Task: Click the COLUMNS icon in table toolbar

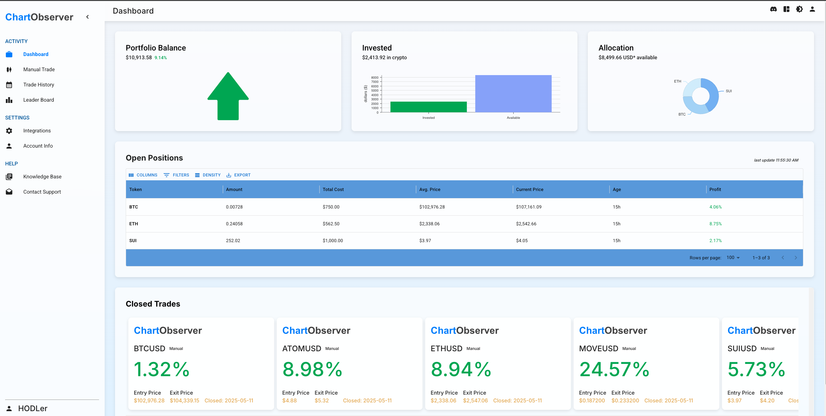Action: click(131, 175)
